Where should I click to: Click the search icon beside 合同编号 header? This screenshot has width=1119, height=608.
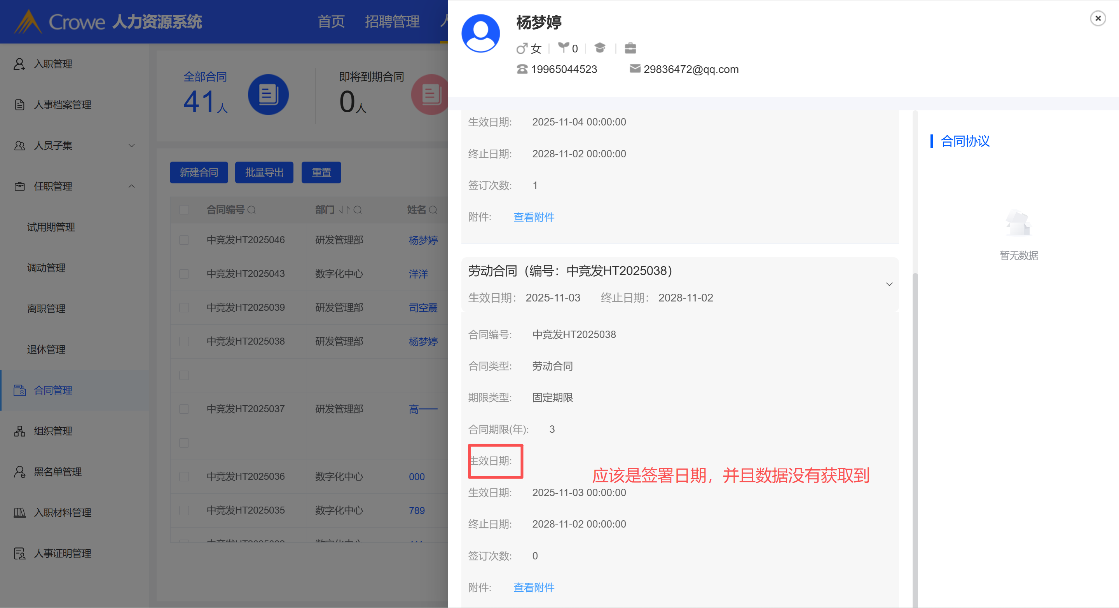[x=251, y=210]
